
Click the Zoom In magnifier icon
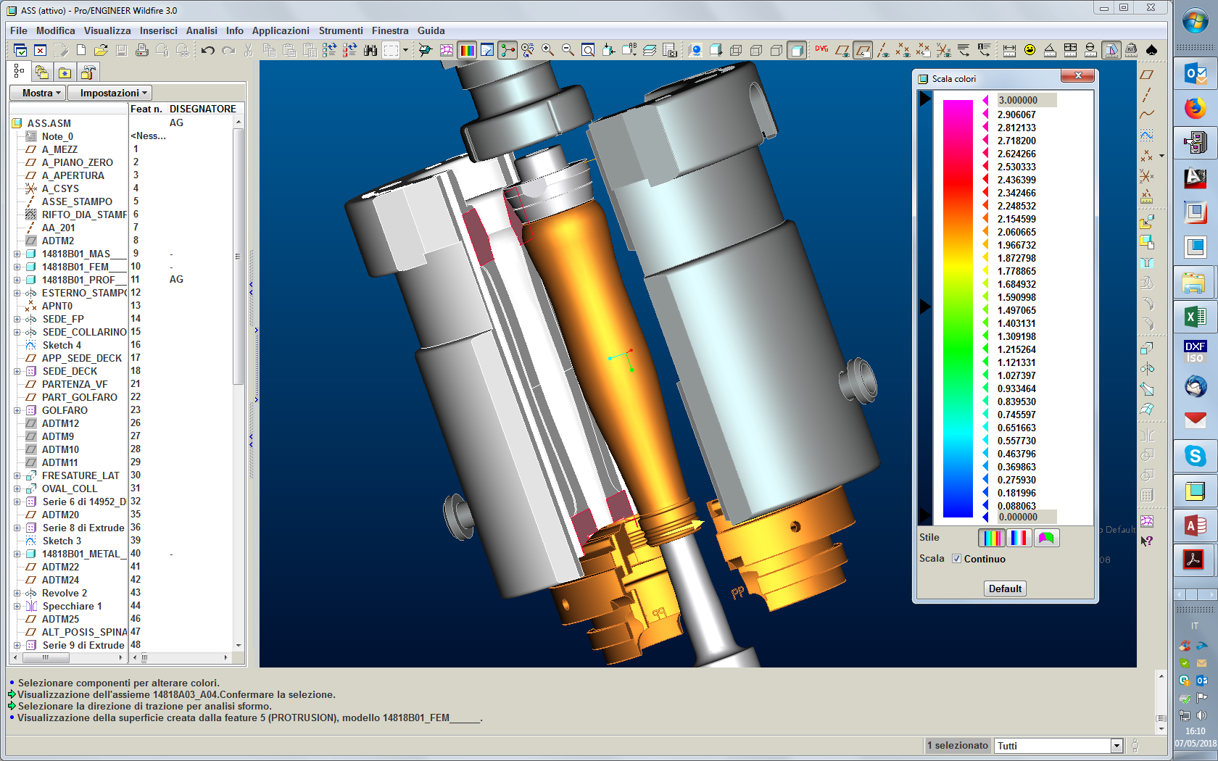point(548,50)
